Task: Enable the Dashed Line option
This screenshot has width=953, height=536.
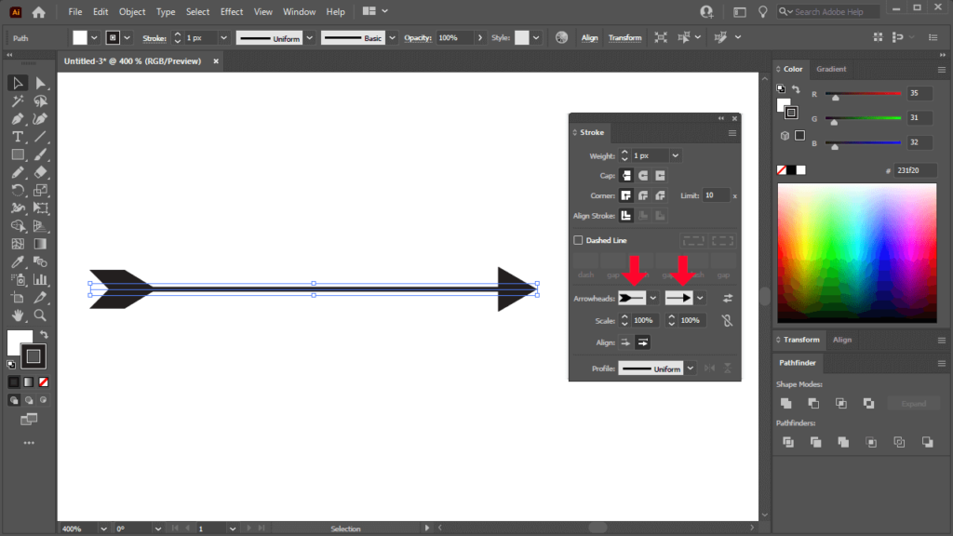Action: (x=578, y=239)
